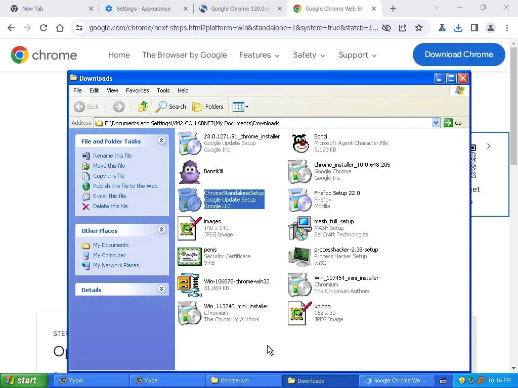Click the tab search chevron dropdown
Screen dimensions: 518x388
pos(437,7)
